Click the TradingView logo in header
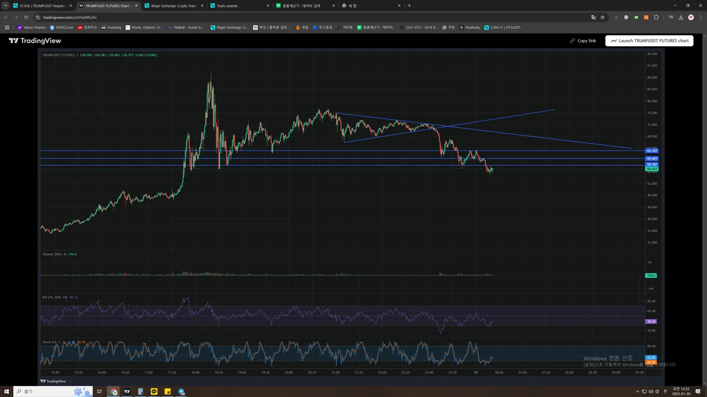This screenshot has width=707, height=397. 35,41
